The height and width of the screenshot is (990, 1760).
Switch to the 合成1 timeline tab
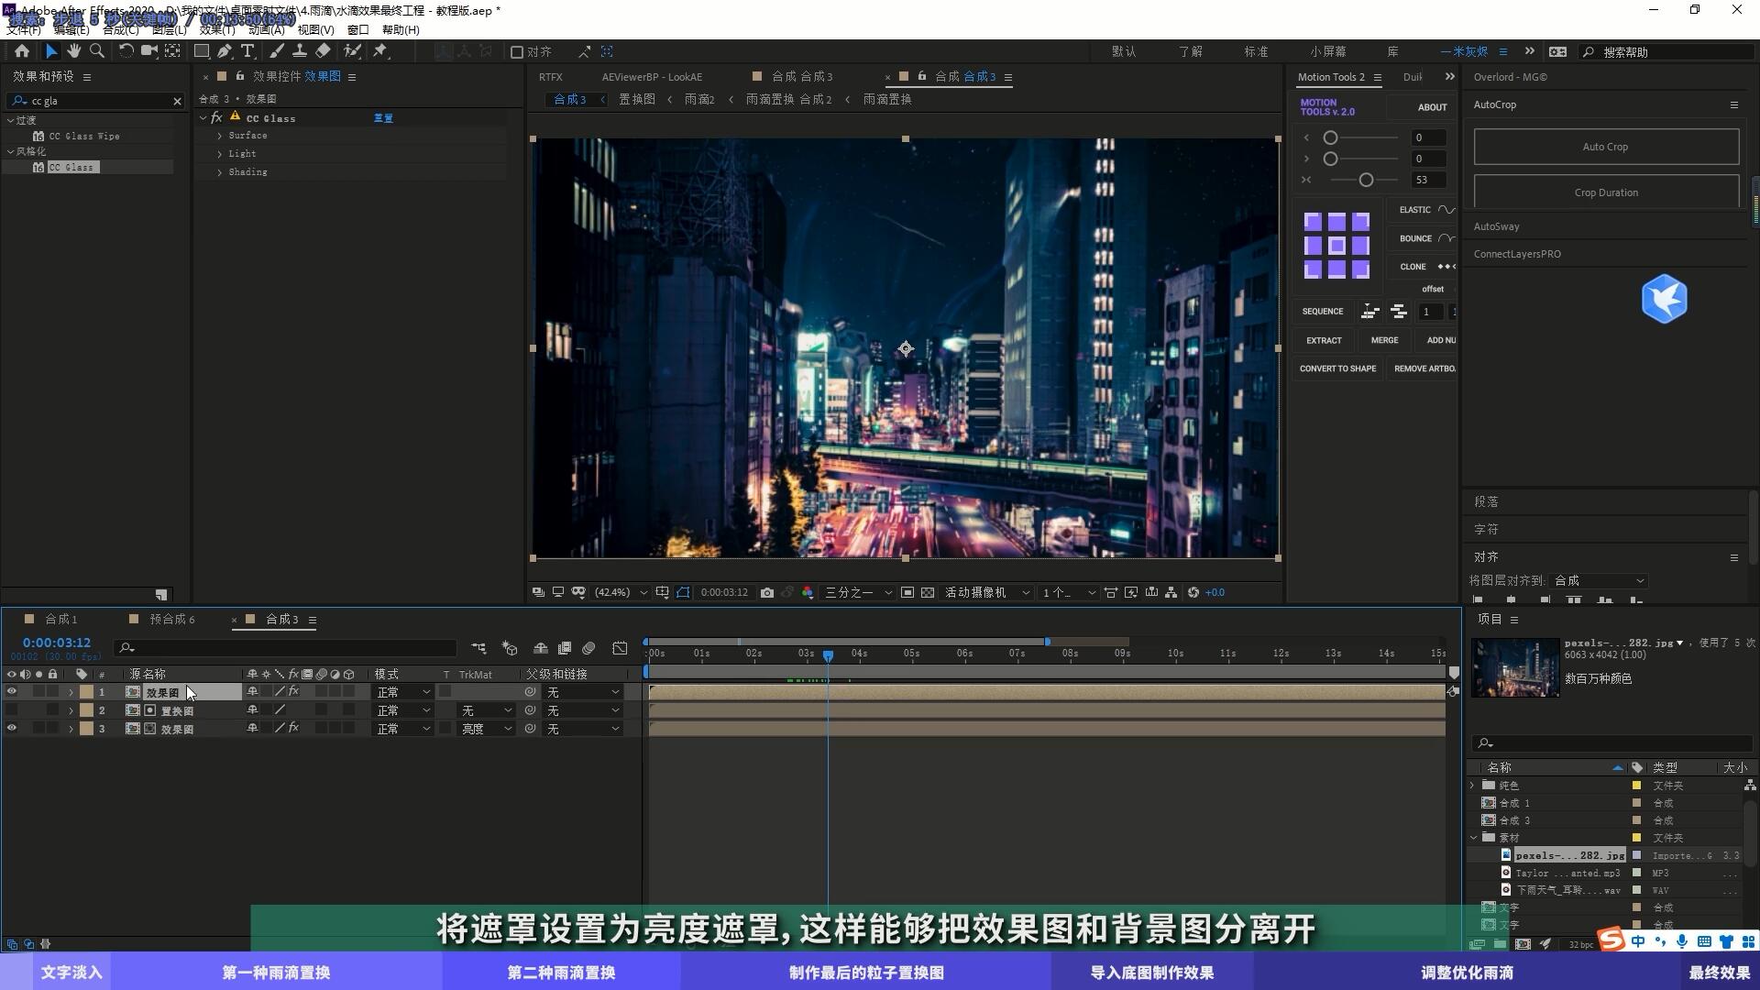click(x=61, y=620)
